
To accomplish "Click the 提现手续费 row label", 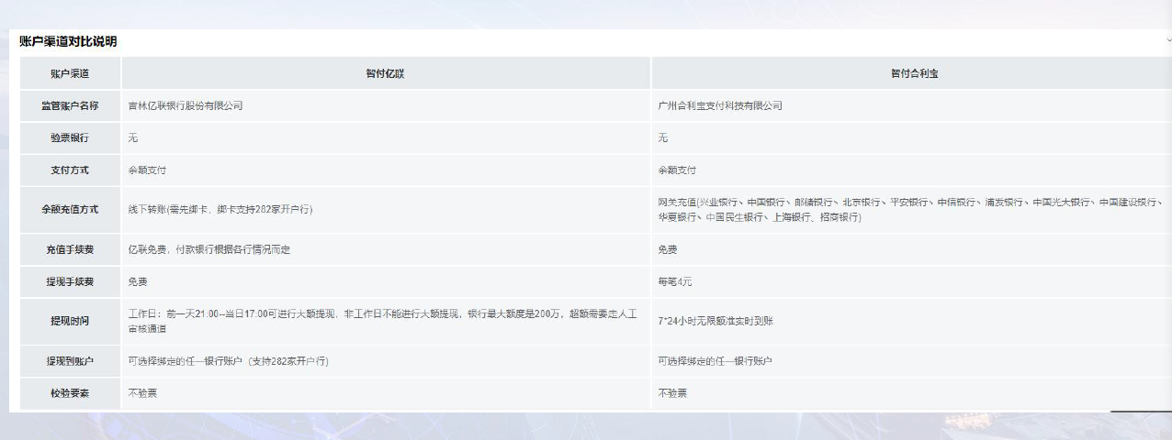I will tap(70, 281).
